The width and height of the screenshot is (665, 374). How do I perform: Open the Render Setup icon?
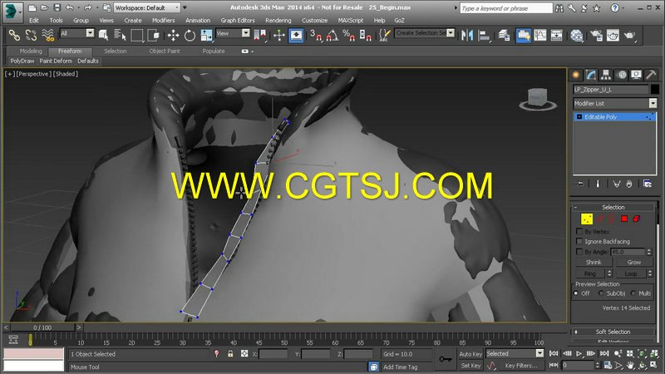[596, 35]
